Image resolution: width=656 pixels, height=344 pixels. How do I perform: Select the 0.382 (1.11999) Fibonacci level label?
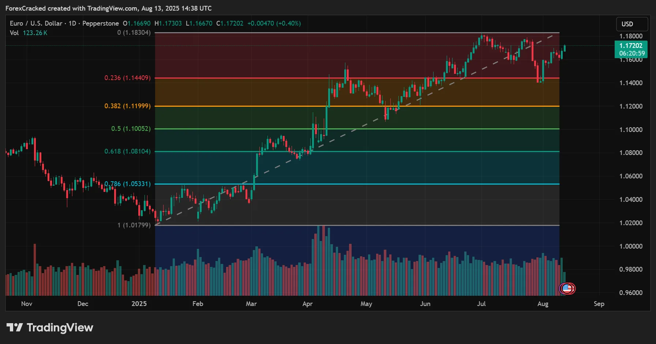127,106
